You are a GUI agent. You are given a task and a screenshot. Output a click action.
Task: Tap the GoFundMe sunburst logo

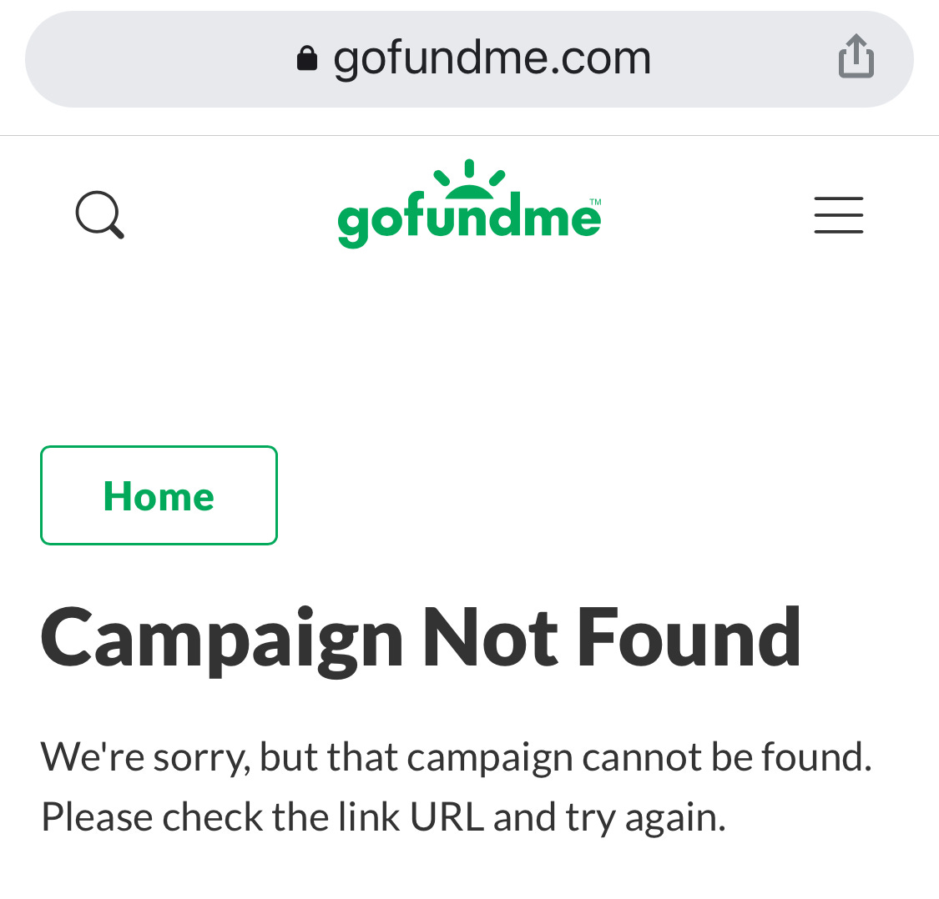[x=468, y=177]
